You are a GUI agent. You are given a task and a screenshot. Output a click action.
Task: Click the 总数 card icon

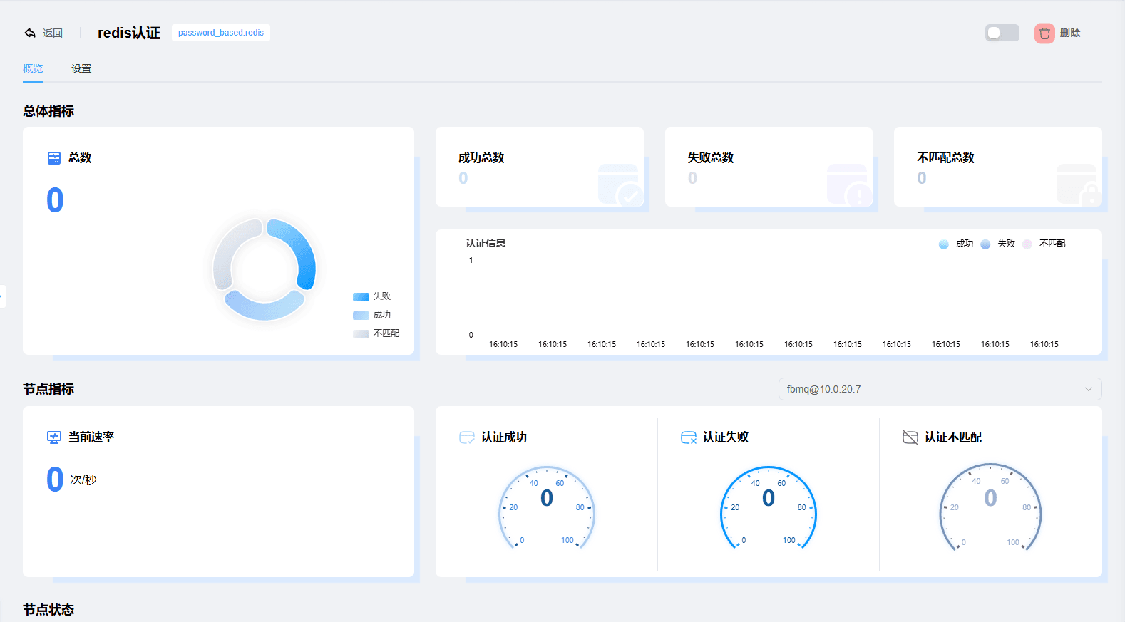[54, 158]
